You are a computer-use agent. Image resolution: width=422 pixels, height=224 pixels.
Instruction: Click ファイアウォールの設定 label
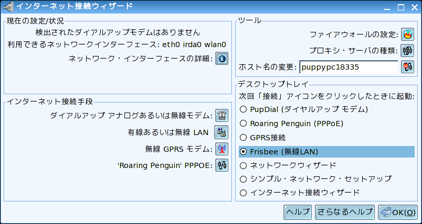click(x=354, y=35)
